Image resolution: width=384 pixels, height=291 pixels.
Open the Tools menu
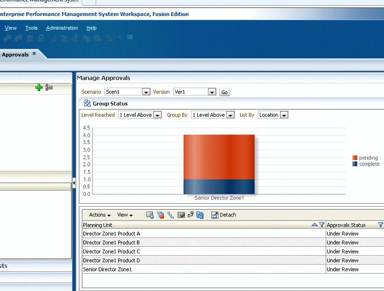tap(31, 28)
